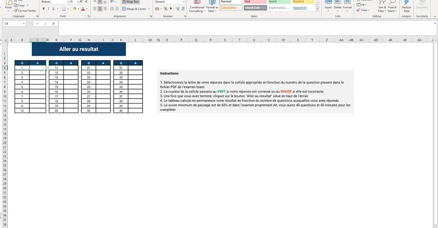
Task: Apply bold formatting with the B button
Action: [44, 9]
